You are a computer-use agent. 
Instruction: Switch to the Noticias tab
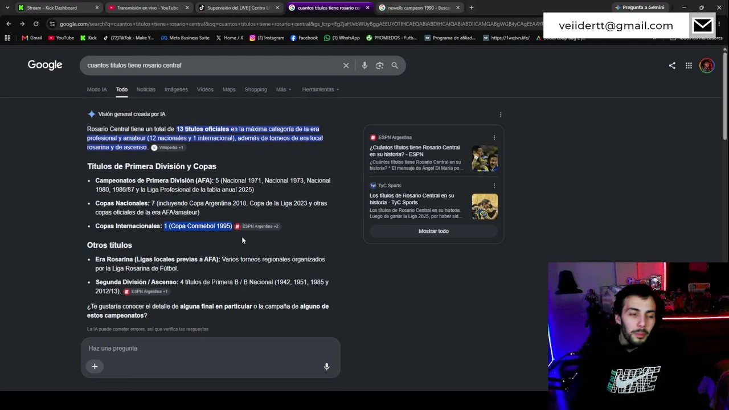146,89
